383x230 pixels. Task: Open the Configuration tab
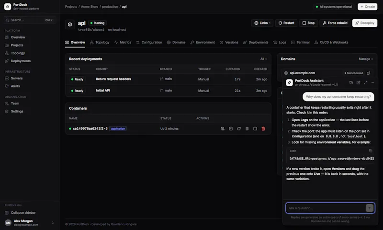pos(149,42)
